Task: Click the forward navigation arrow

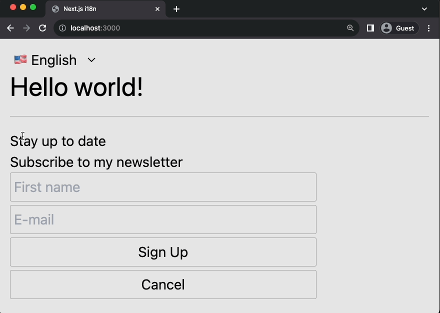Action: [26, 28]
